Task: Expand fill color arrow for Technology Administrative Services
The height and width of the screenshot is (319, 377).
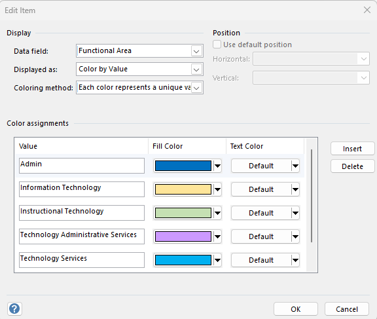Action: 217,236
